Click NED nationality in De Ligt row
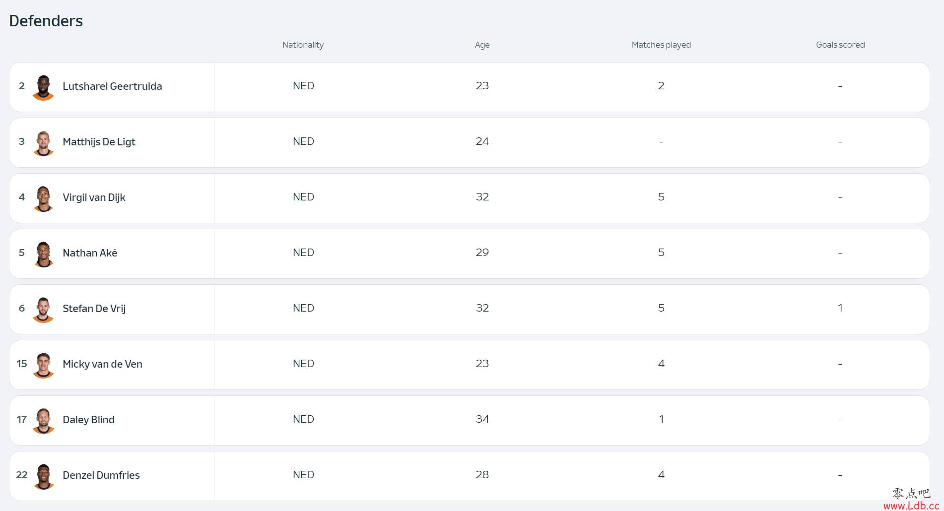 point(303,141)
